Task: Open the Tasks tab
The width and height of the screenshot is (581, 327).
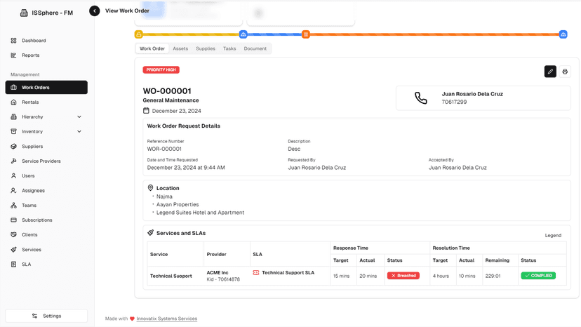Action: pyautogui.click(x=229, y=48)
